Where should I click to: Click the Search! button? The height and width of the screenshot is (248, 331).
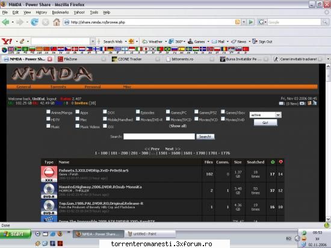(205, 137)
